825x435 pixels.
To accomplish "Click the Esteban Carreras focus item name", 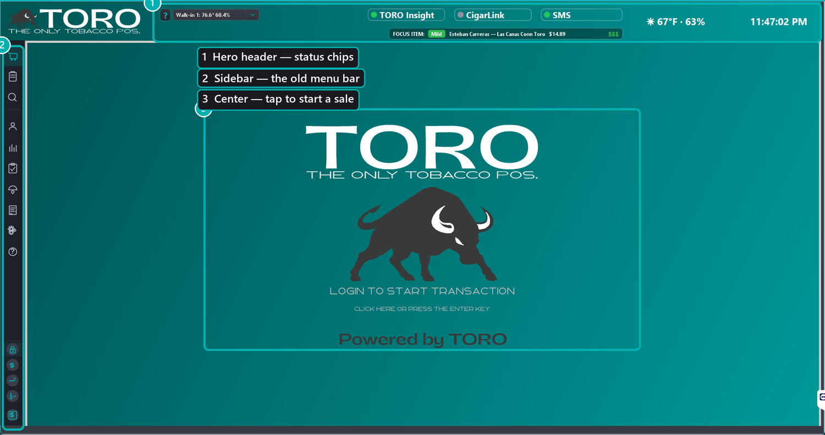I will pyautogui.click(x=497, y=34).
